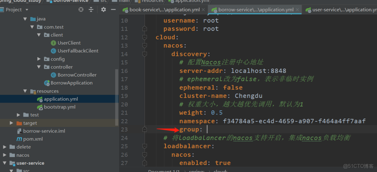Click the Collapse All icon in Project panel

click(x=91, y=10)
